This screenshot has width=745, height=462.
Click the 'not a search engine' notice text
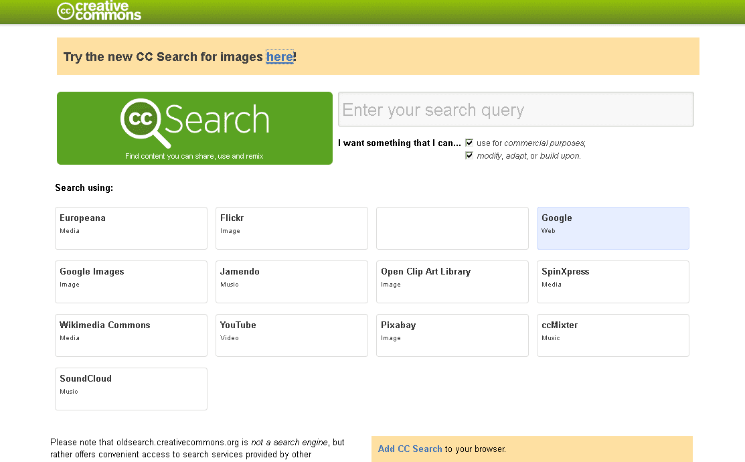point(289,442)
